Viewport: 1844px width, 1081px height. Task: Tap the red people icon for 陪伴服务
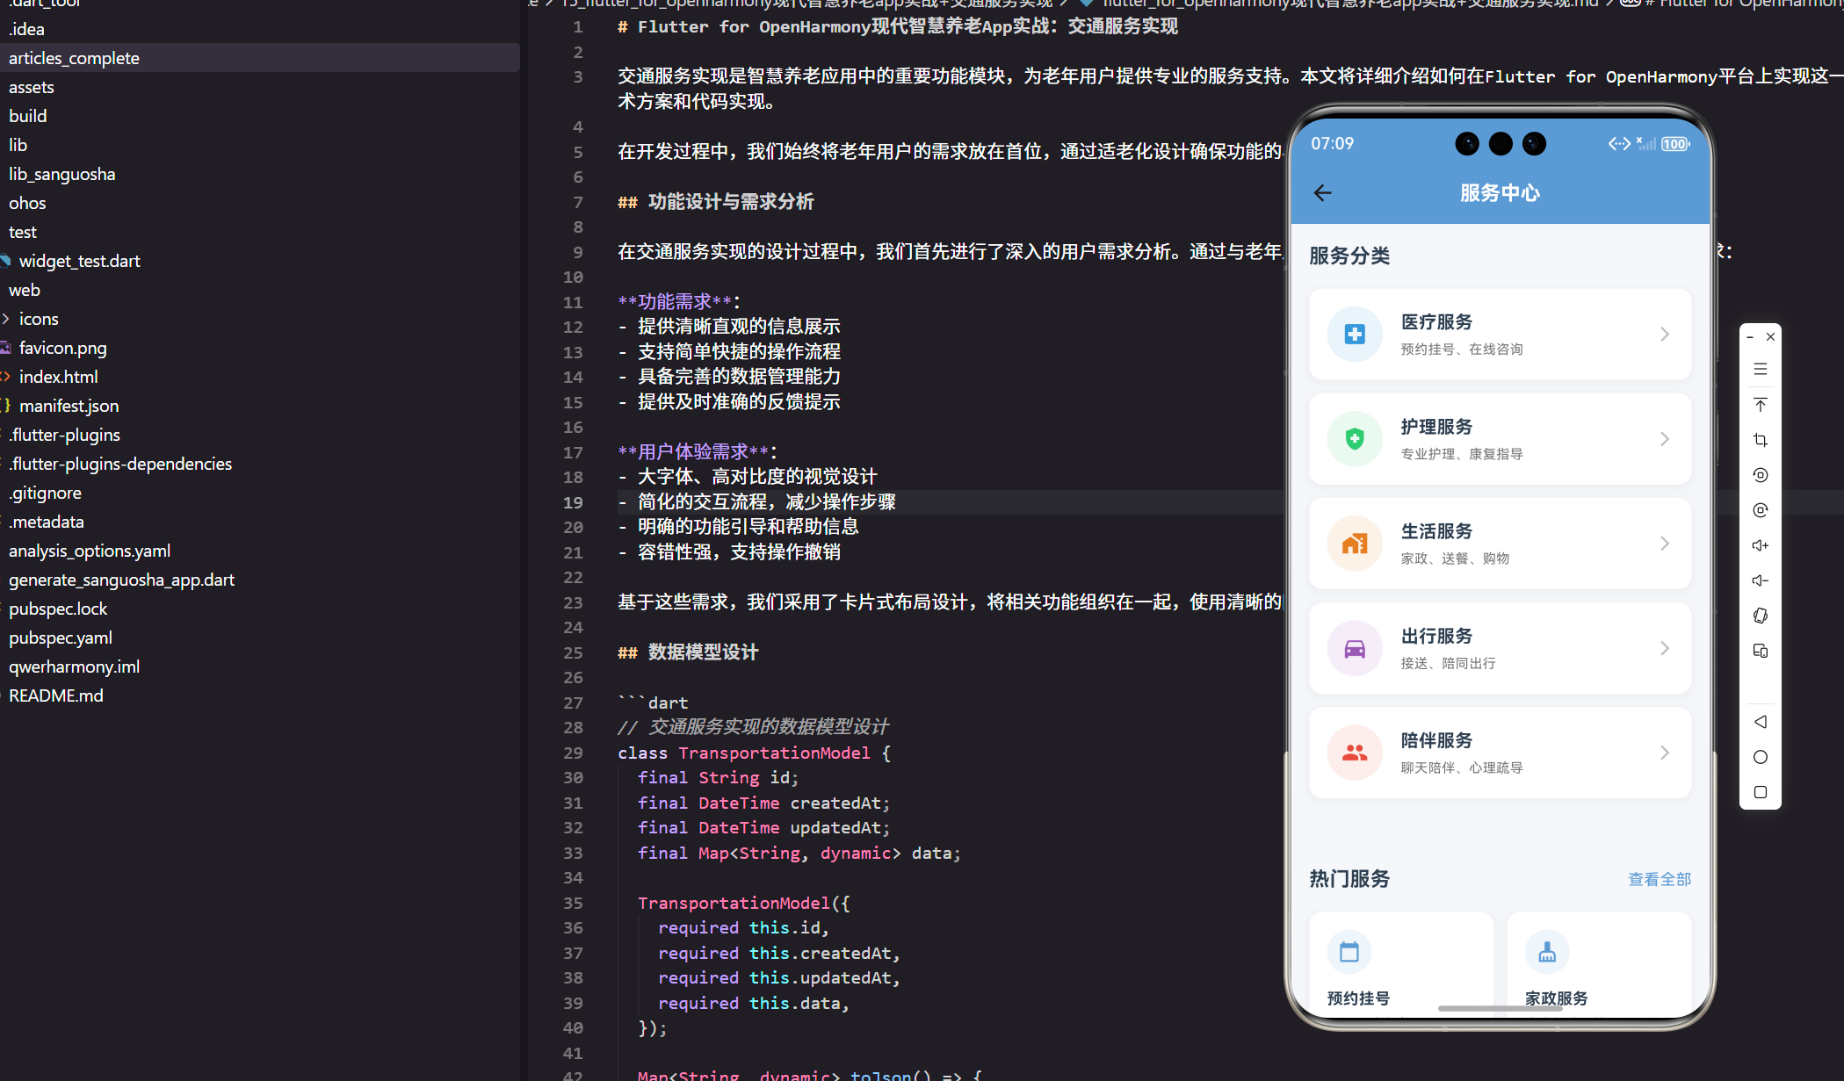tap(1355, 753)
